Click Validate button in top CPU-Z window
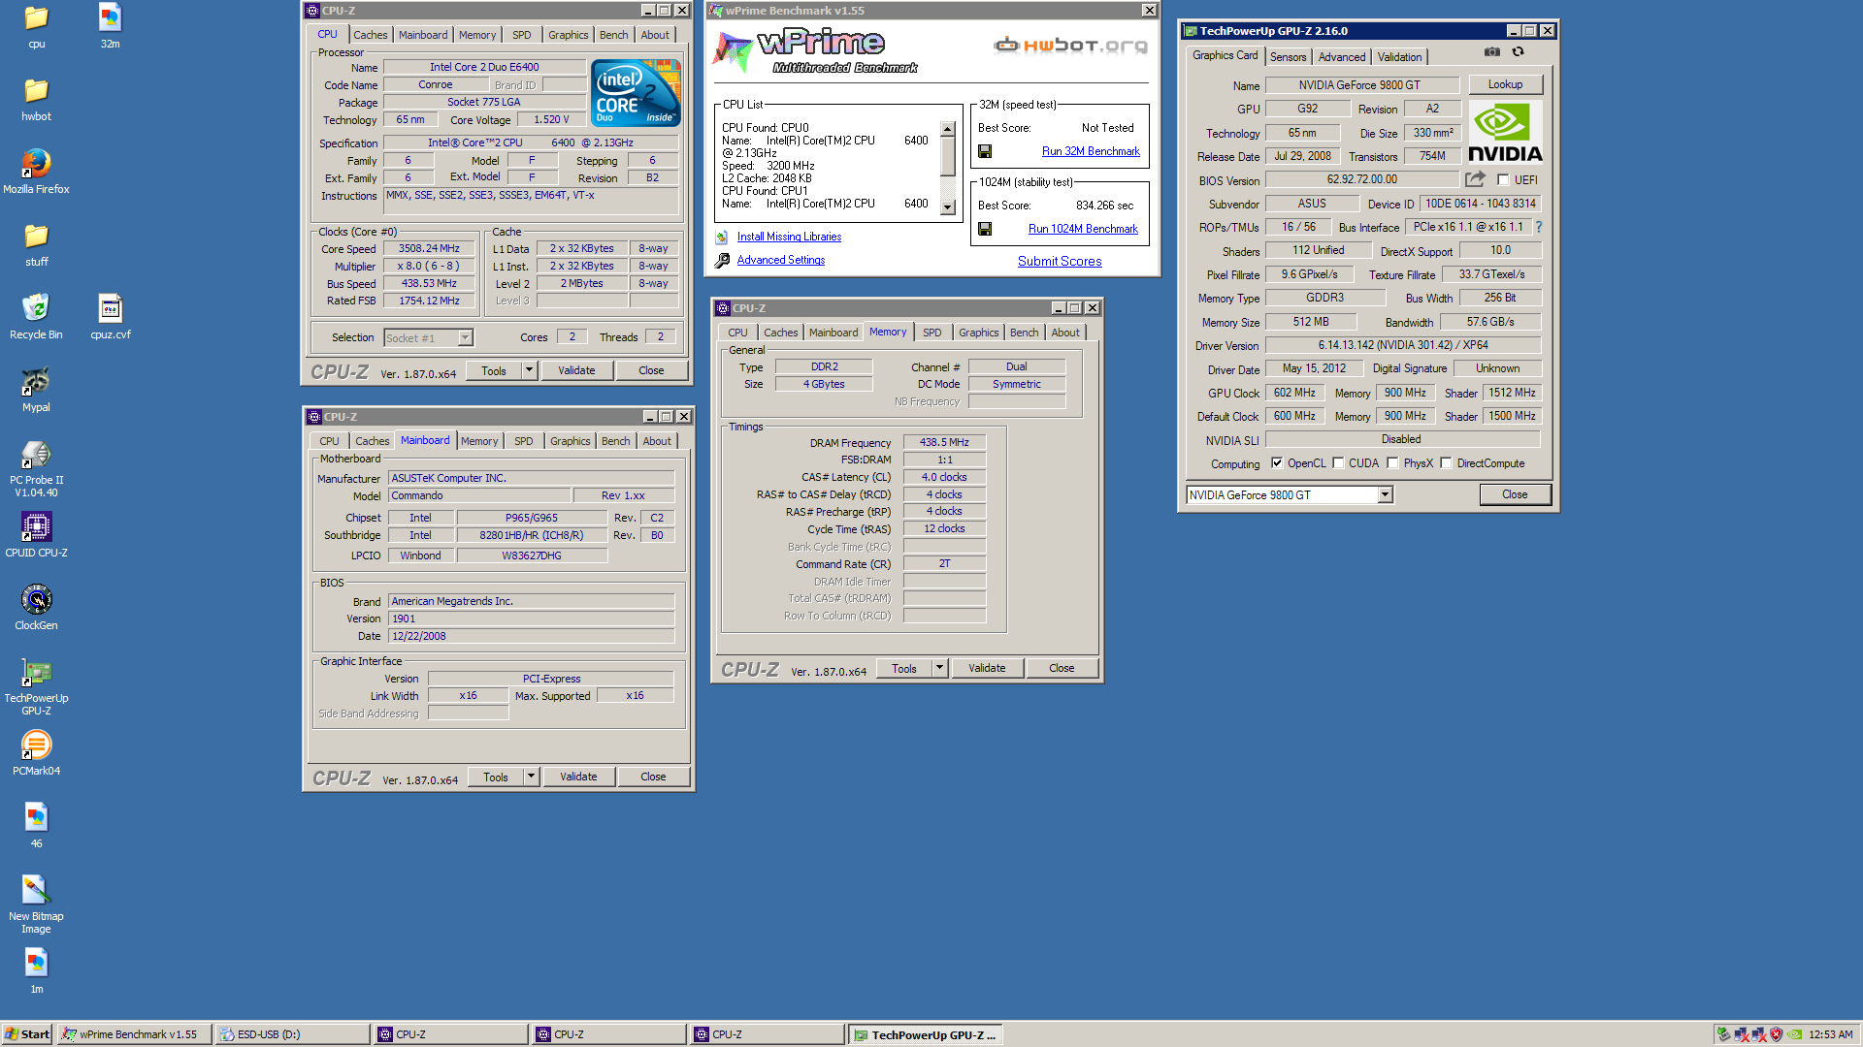The image size is (1863, 1047). click(x=576, y=370)
